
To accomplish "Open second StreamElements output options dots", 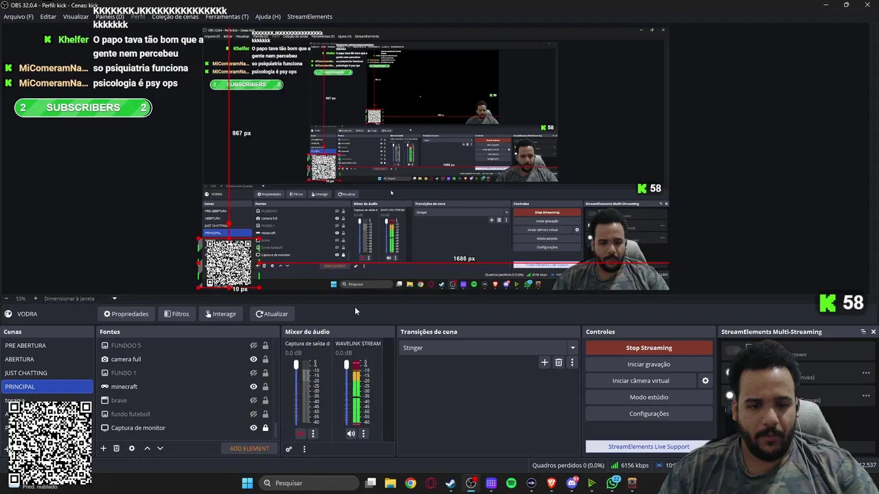I will click(866, 396).
